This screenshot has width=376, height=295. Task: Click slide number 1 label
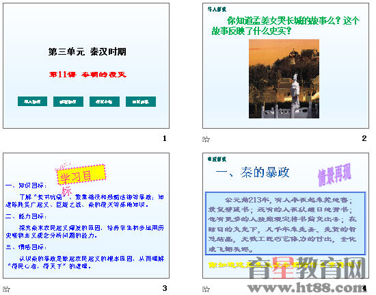click(x=165, y=138)
